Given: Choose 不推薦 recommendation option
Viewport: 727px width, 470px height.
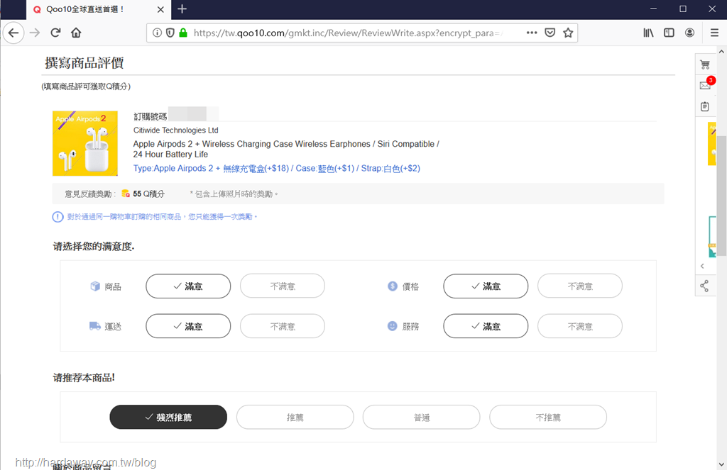Looking at the screenshot, I should pyautogui.click(x=548, y=418).
